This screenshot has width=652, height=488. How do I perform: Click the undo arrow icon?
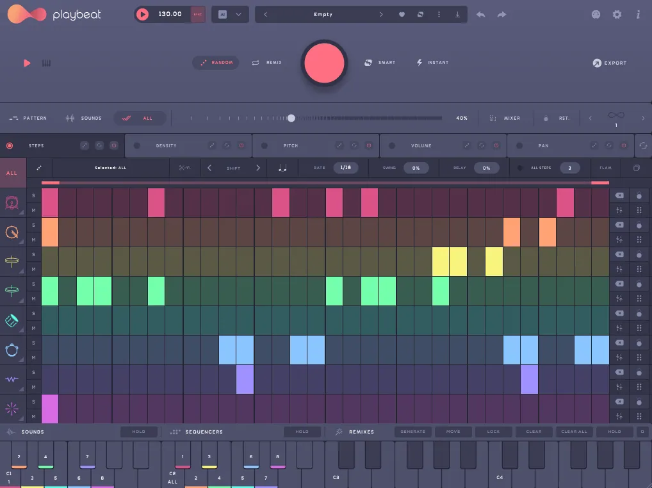[481, 15]
